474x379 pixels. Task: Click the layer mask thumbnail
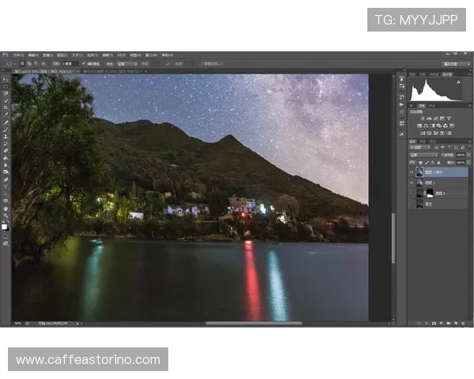click(x=430, y=192)
